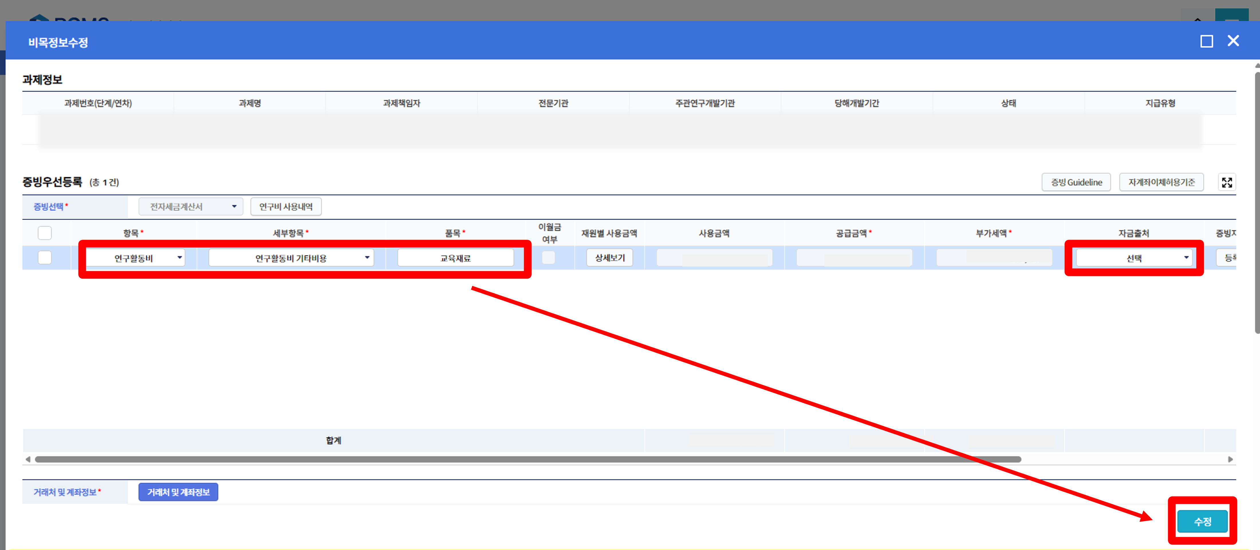Expand the grid to fullscreen icon
Image resolution: width=1260 pixels, height=550 pixels.
[x=1226, y=182]
